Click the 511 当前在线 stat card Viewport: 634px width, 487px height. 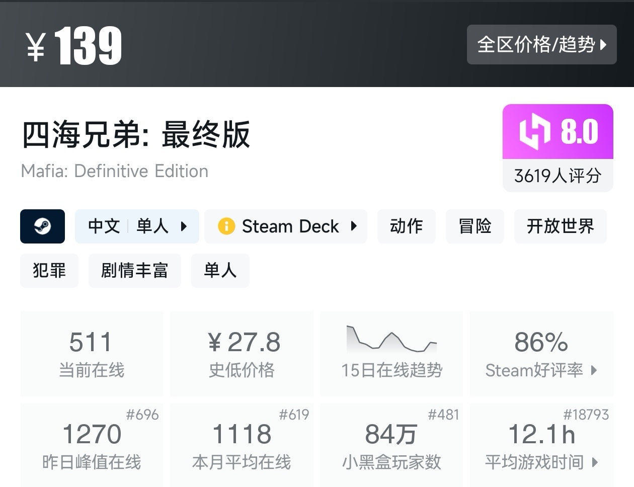(92, 354)
